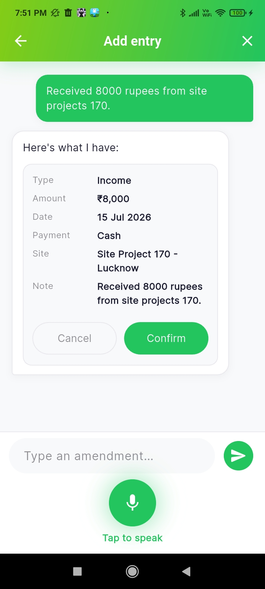Tap the Cash payment value
The image size is (265, 589).
(x=109, y=236)
